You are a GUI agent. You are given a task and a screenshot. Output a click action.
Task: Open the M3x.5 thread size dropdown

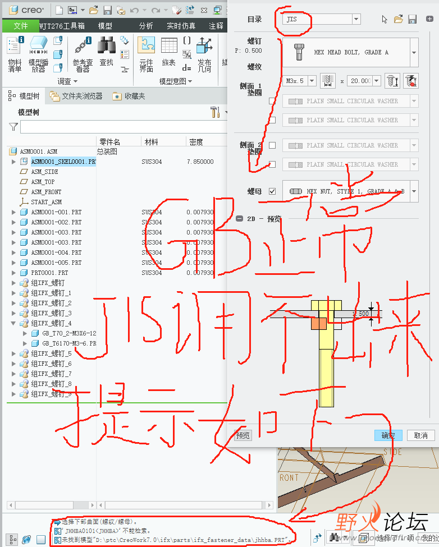coord(312,81)
